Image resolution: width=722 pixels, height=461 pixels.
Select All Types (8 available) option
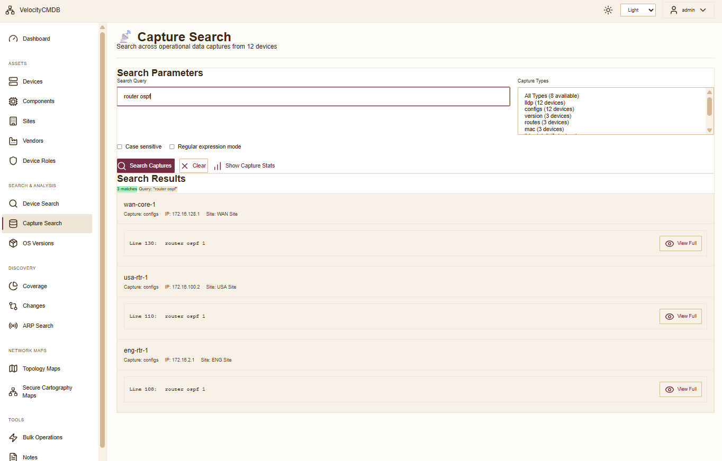click(x=552, y=96)
